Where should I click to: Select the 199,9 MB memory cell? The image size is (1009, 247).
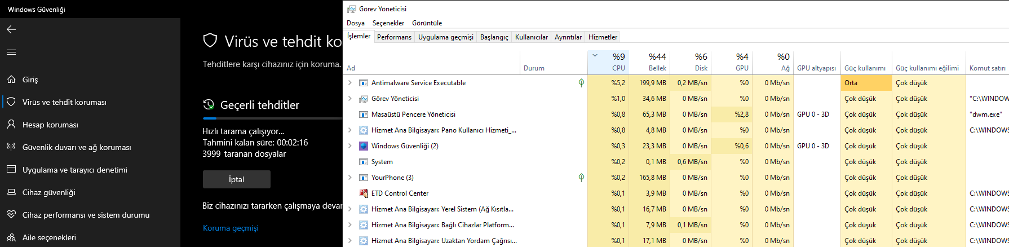coord(649,83)
